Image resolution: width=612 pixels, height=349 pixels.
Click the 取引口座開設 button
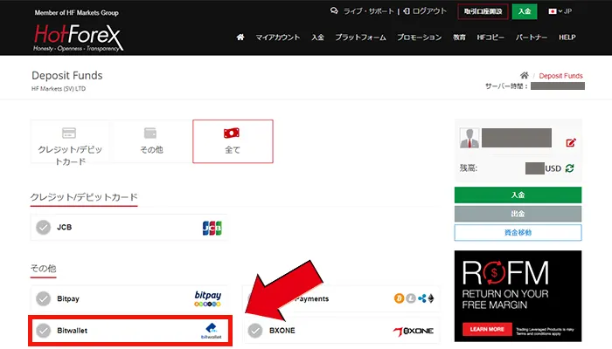481,11
